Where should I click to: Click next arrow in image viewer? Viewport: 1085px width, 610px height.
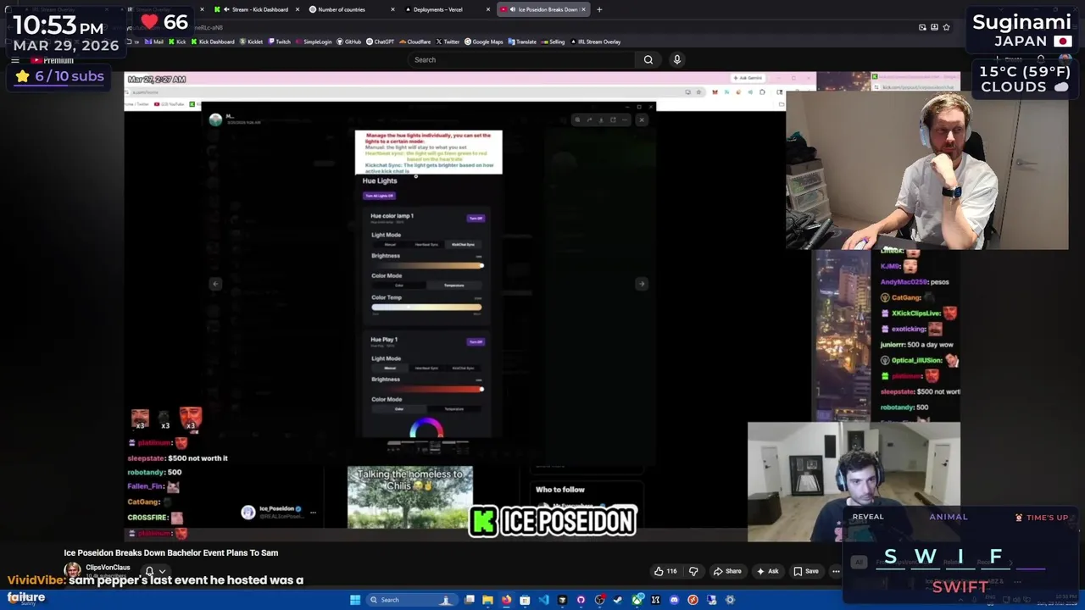pos(641,284)
